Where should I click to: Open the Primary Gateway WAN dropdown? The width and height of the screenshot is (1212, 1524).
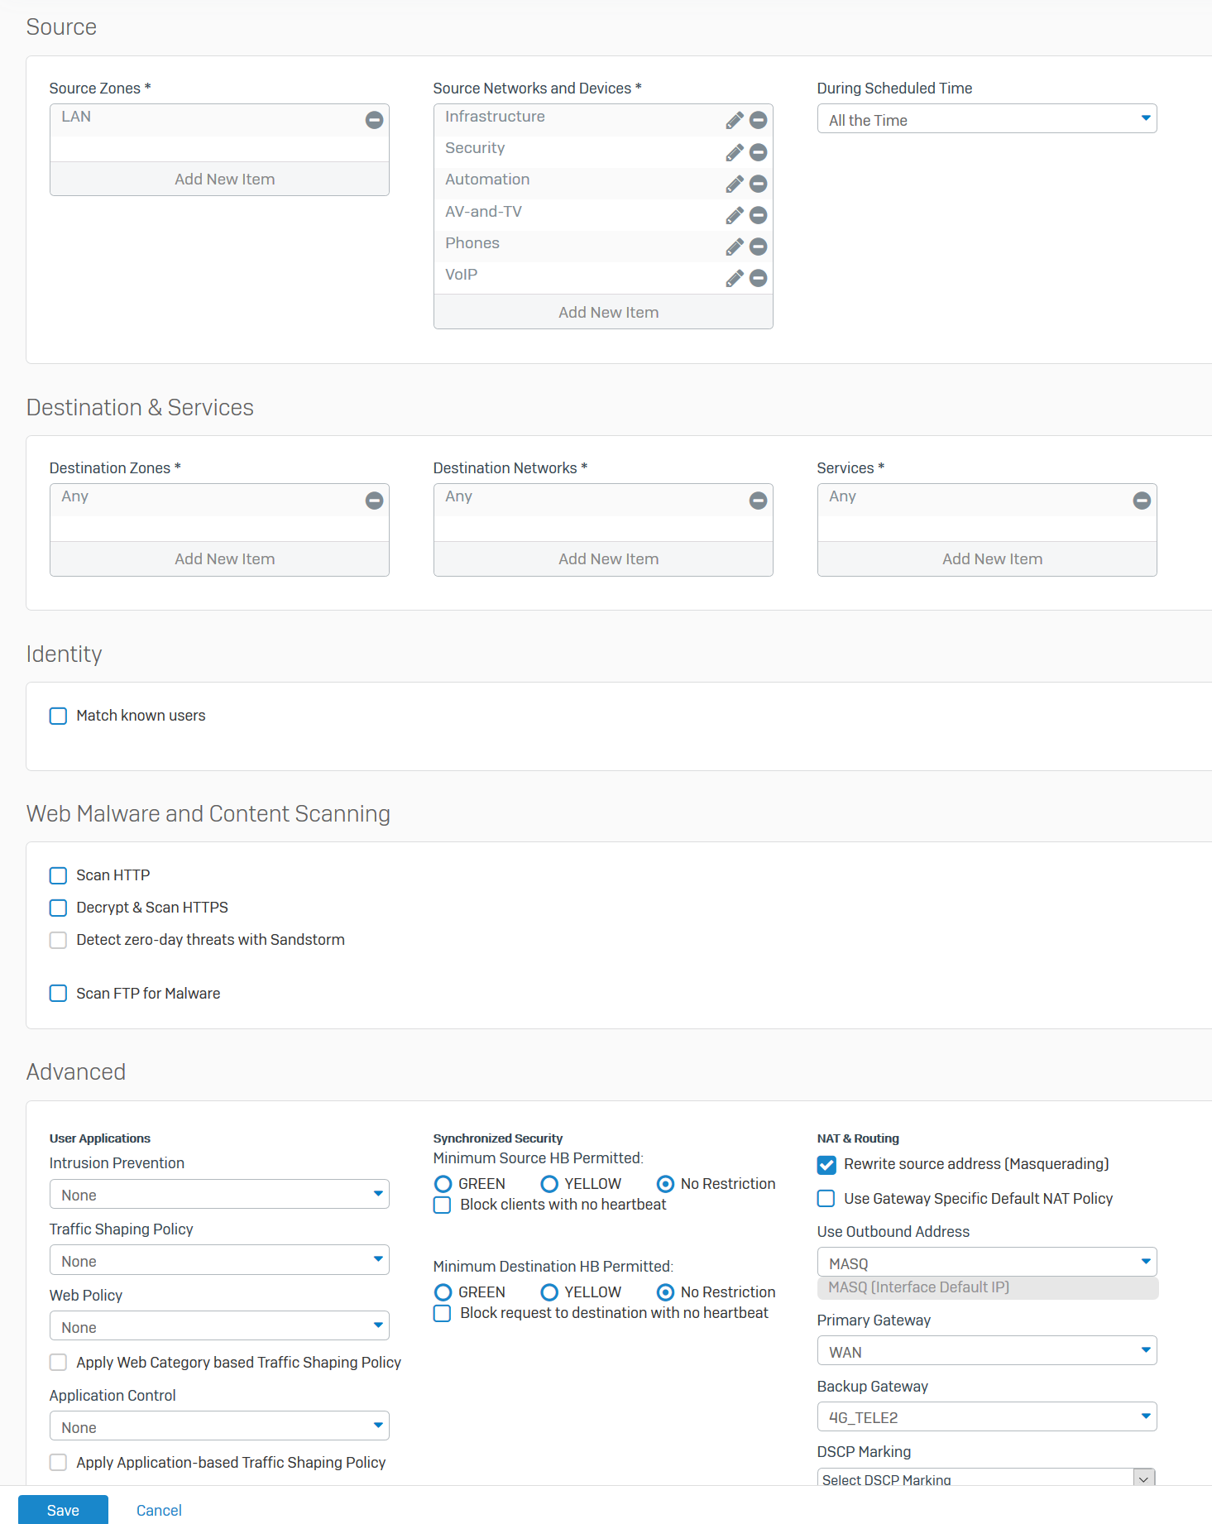pyautogui.click(x=987, y=1351)
